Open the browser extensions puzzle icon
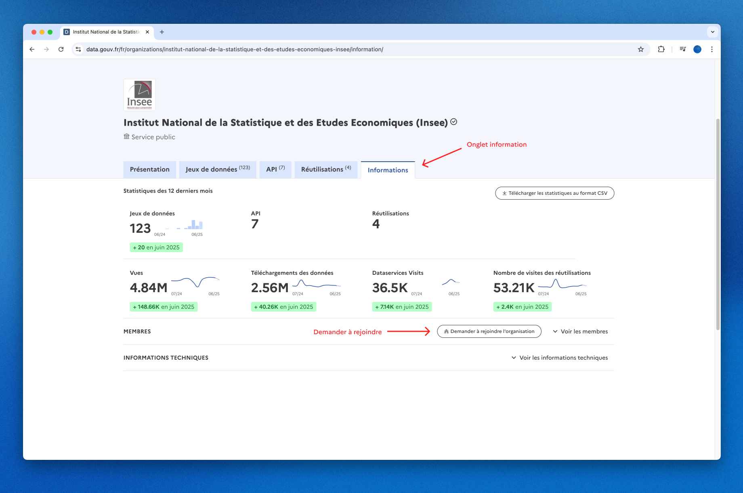 coord(661,49)
